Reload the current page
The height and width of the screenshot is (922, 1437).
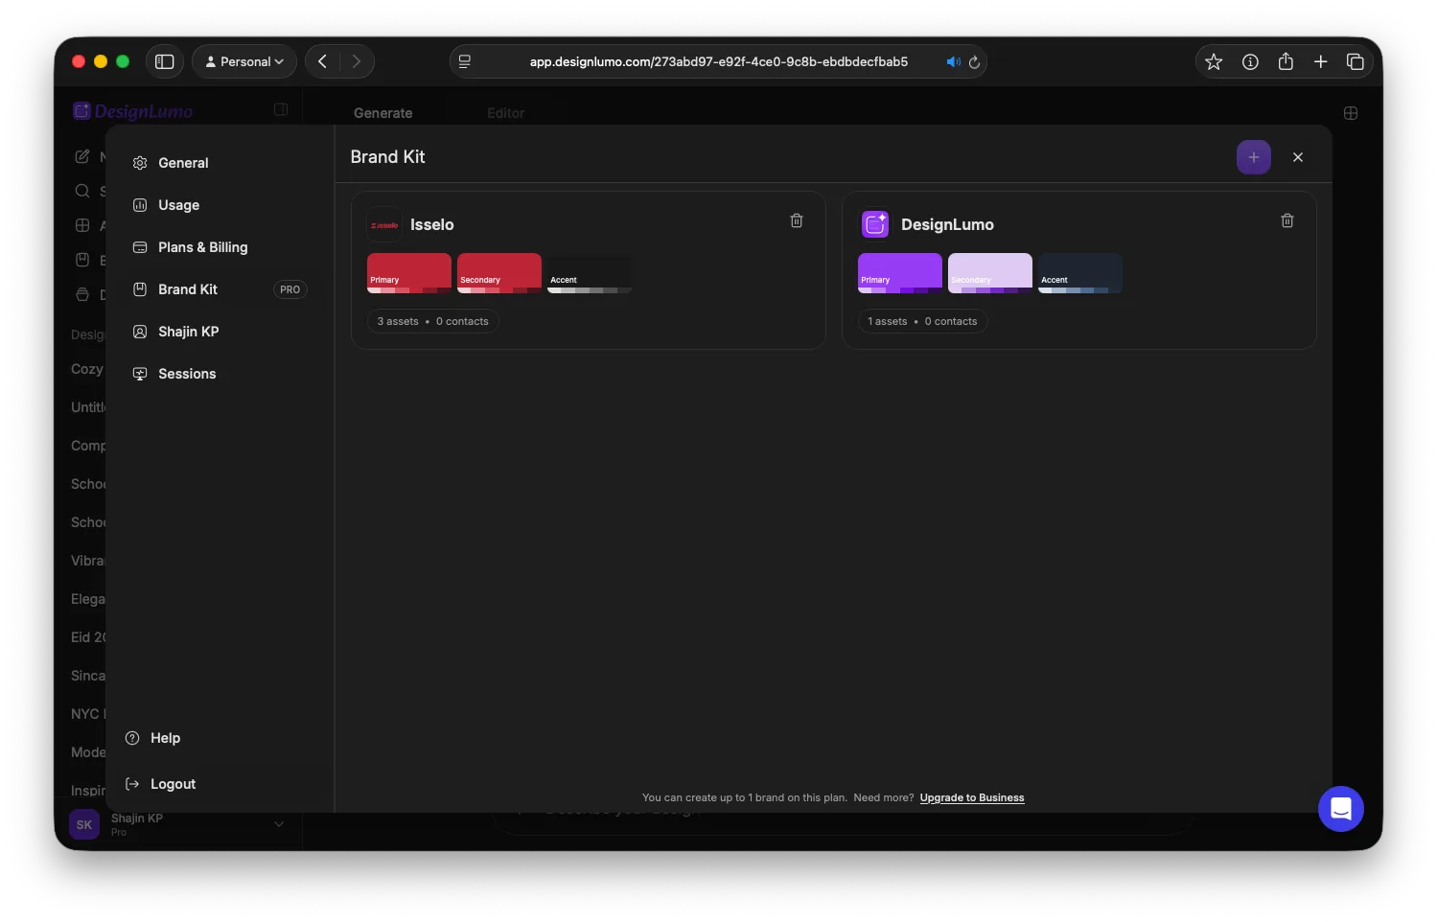974,61
